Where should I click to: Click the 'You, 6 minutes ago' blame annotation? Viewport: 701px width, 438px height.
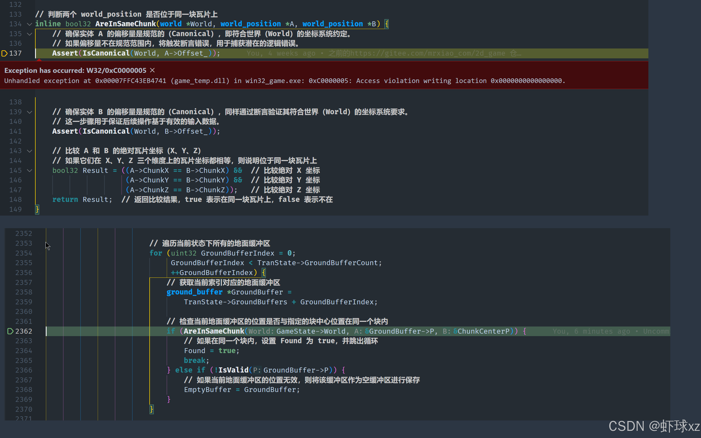click(591, 331)
